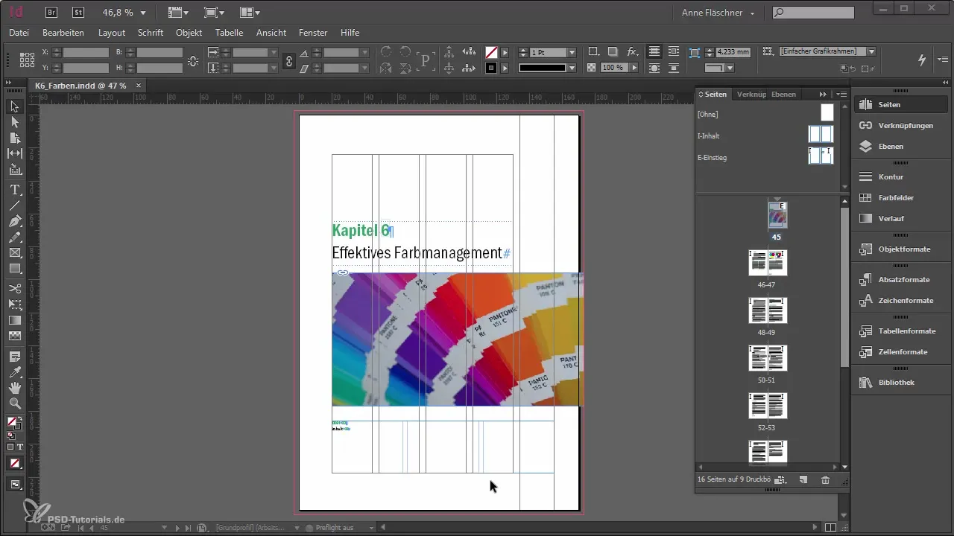Click the drop shadow icon
This screenshot has height=536, width=954.
613,52
